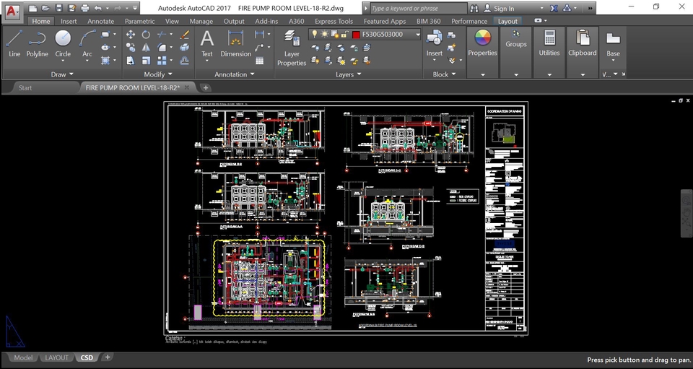This screenshot has width=693, height=369.
Task: Select the Trim tool
Action: click(162, 35)
